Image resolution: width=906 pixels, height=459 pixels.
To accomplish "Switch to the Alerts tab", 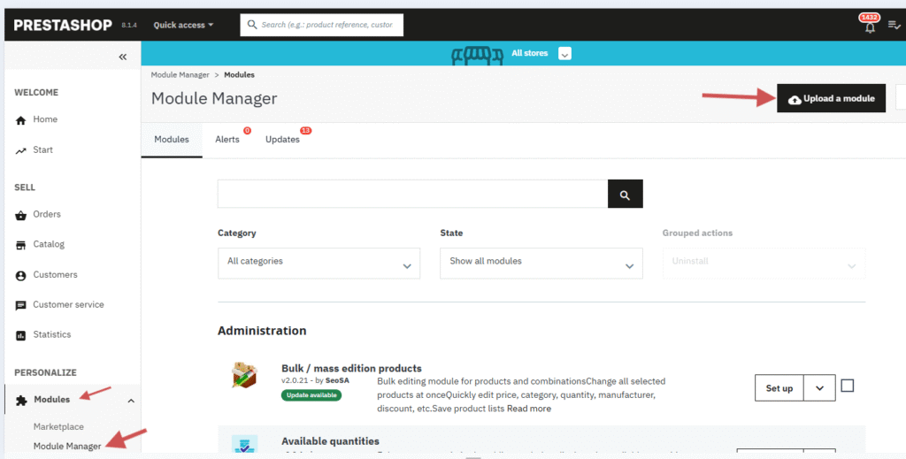I will (x=227, y=140).
